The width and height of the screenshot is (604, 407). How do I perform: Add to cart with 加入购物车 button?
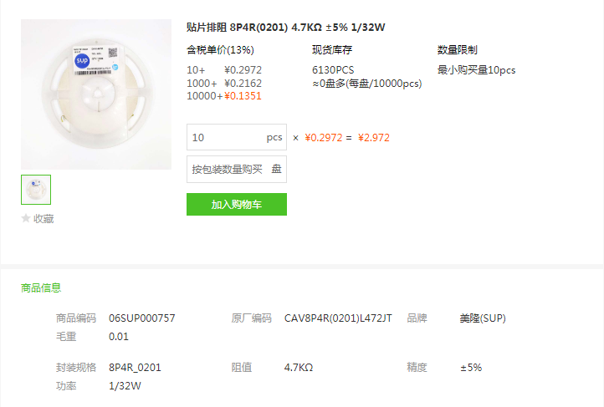click(x=237, y=204)
